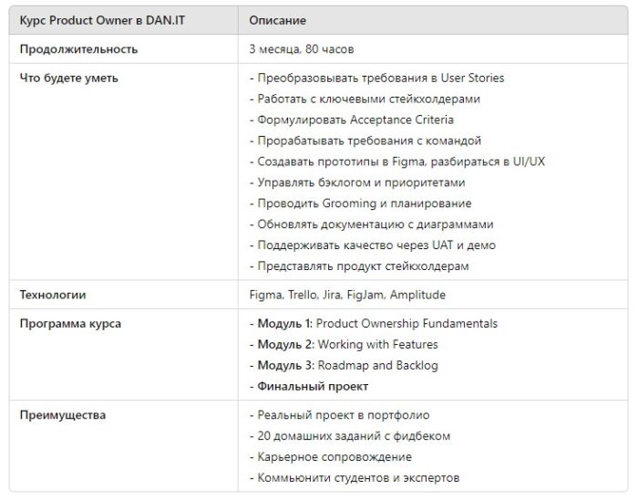638x500 pixels.
Task: Click 'Проводить Grooming и планирование' line
Action: [361, 203]
